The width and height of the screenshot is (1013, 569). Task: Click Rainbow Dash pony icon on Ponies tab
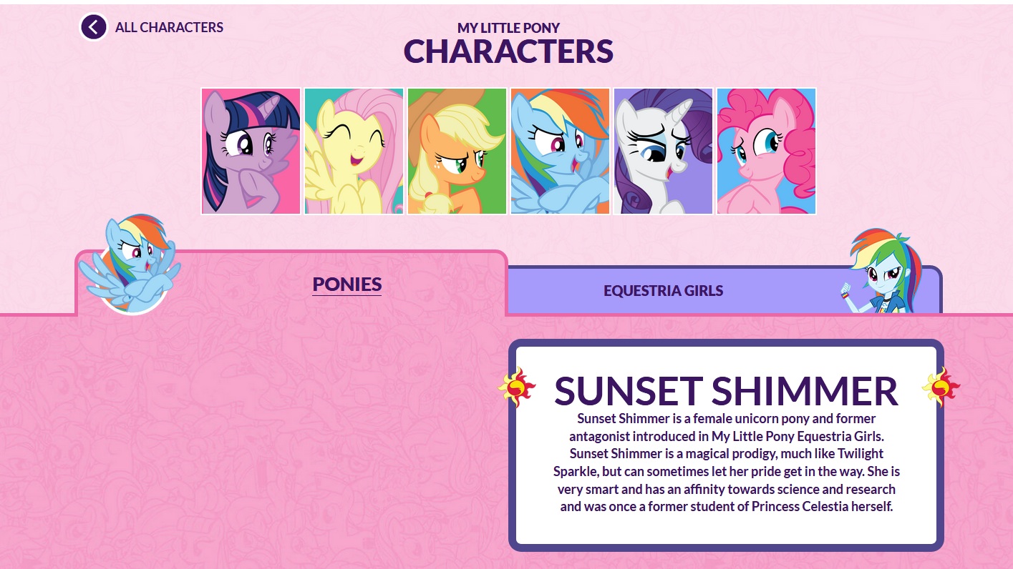(x=129, y=266)
